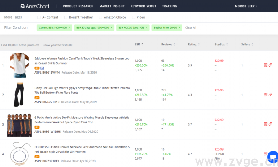Open tracking icon for Eddoyee Cami Tank Tops
The height and width of the screenshot is (167, 278).
pyautogui.click(x=266, y=65)
